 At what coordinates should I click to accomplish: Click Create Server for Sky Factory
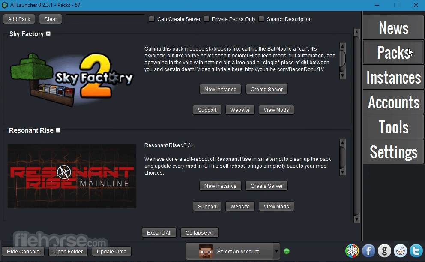point(266,89)
